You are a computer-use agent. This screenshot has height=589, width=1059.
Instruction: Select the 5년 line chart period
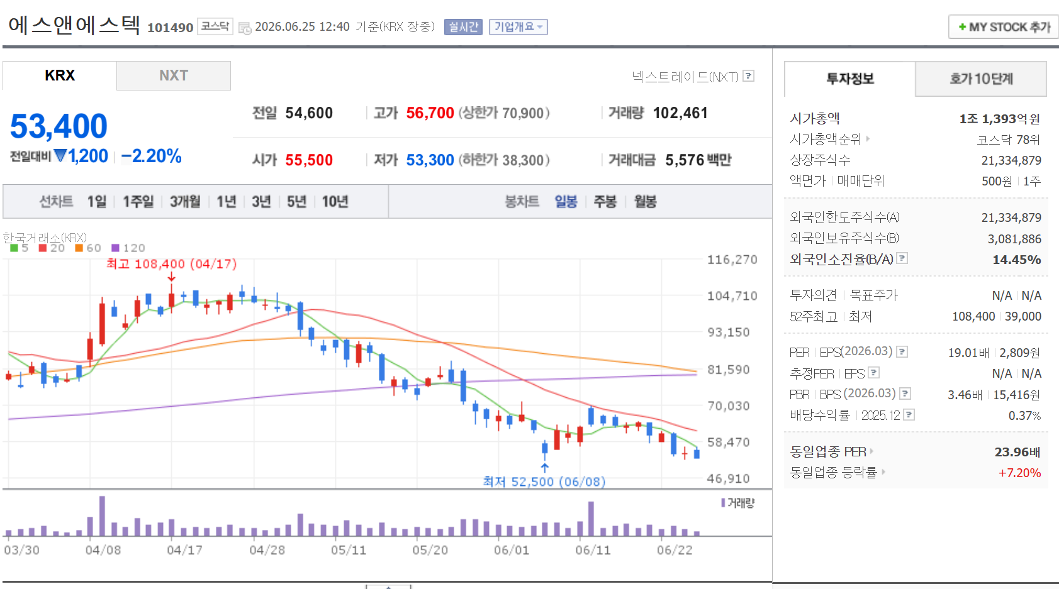tap(296, 202)
